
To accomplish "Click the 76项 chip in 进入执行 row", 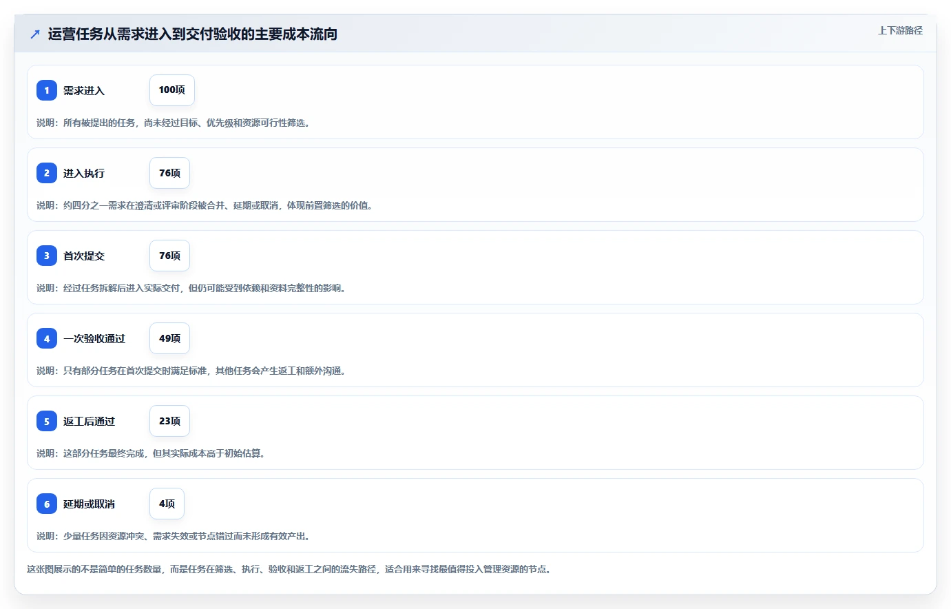I will [x=169, y=173].
